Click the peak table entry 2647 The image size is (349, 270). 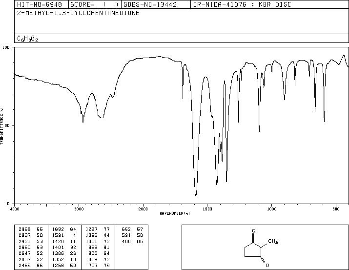tap(24, 253)
